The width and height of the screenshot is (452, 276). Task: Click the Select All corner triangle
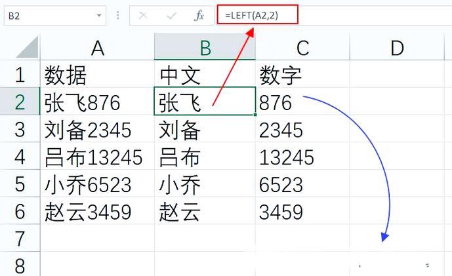click(28, 47)
